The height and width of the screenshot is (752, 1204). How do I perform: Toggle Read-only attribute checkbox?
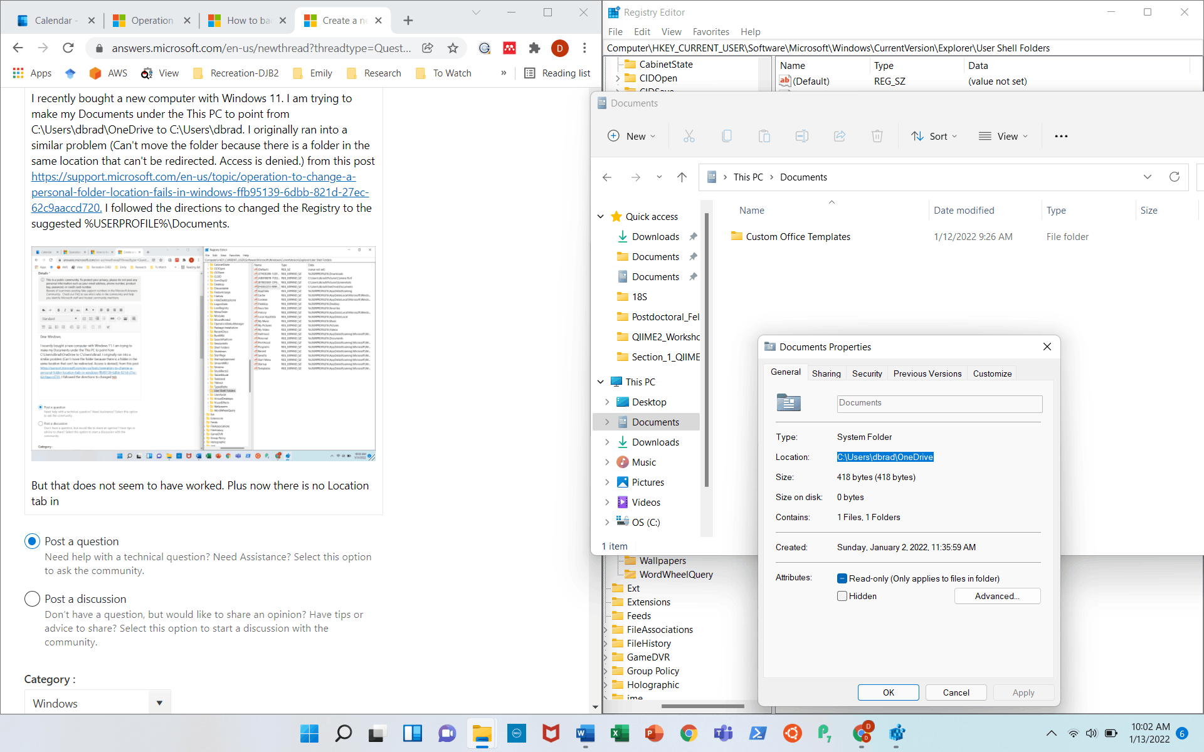[x=842, y=578]
